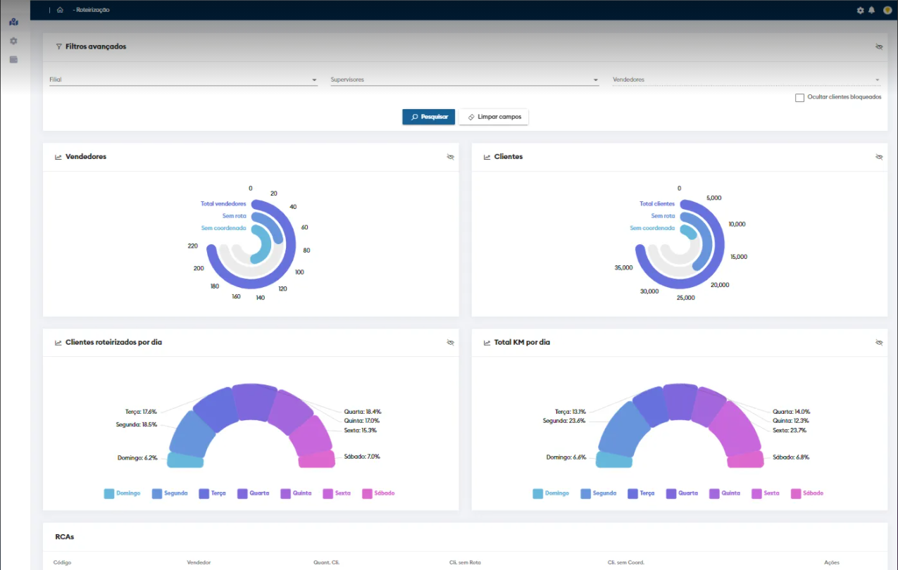The height and width of the screenshot is (570, 898).
Task: Open the Vendedores filter dropdown
Action: 877,80
